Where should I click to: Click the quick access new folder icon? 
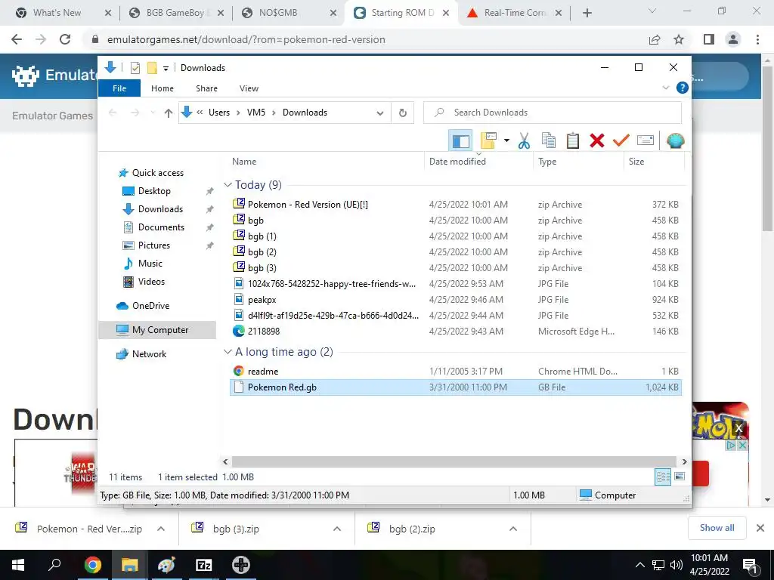tap(152, 67)
